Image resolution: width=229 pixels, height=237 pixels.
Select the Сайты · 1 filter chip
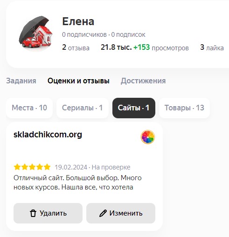(134, 108)
